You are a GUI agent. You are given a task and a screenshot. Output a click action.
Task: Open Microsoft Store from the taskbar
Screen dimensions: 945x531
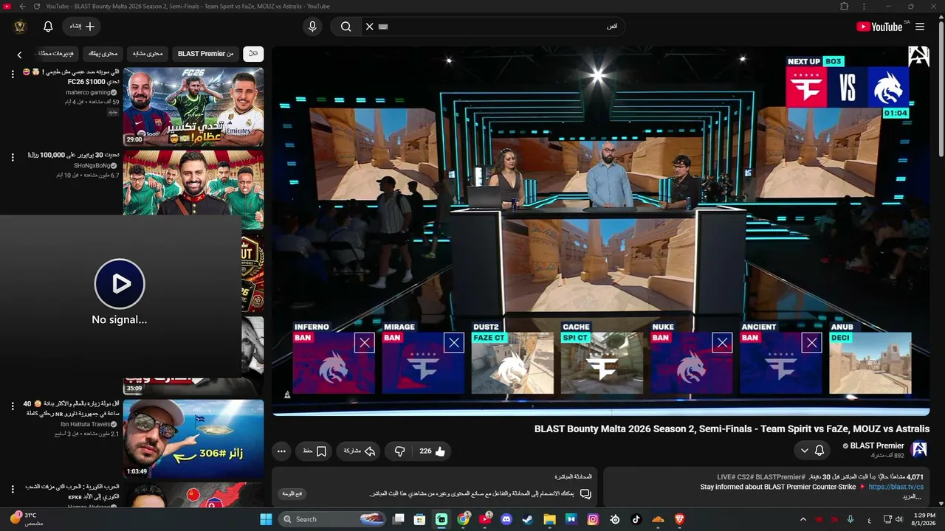click(419, 519)
